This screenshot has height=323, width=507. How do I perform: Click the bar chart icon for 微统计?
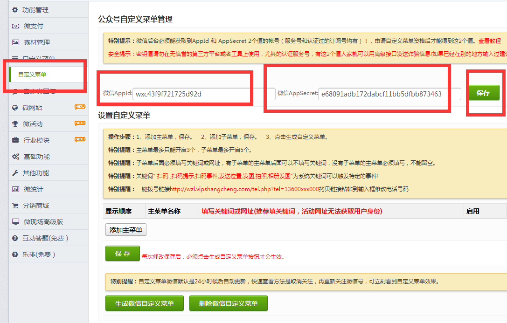click(x=15, y=189)
